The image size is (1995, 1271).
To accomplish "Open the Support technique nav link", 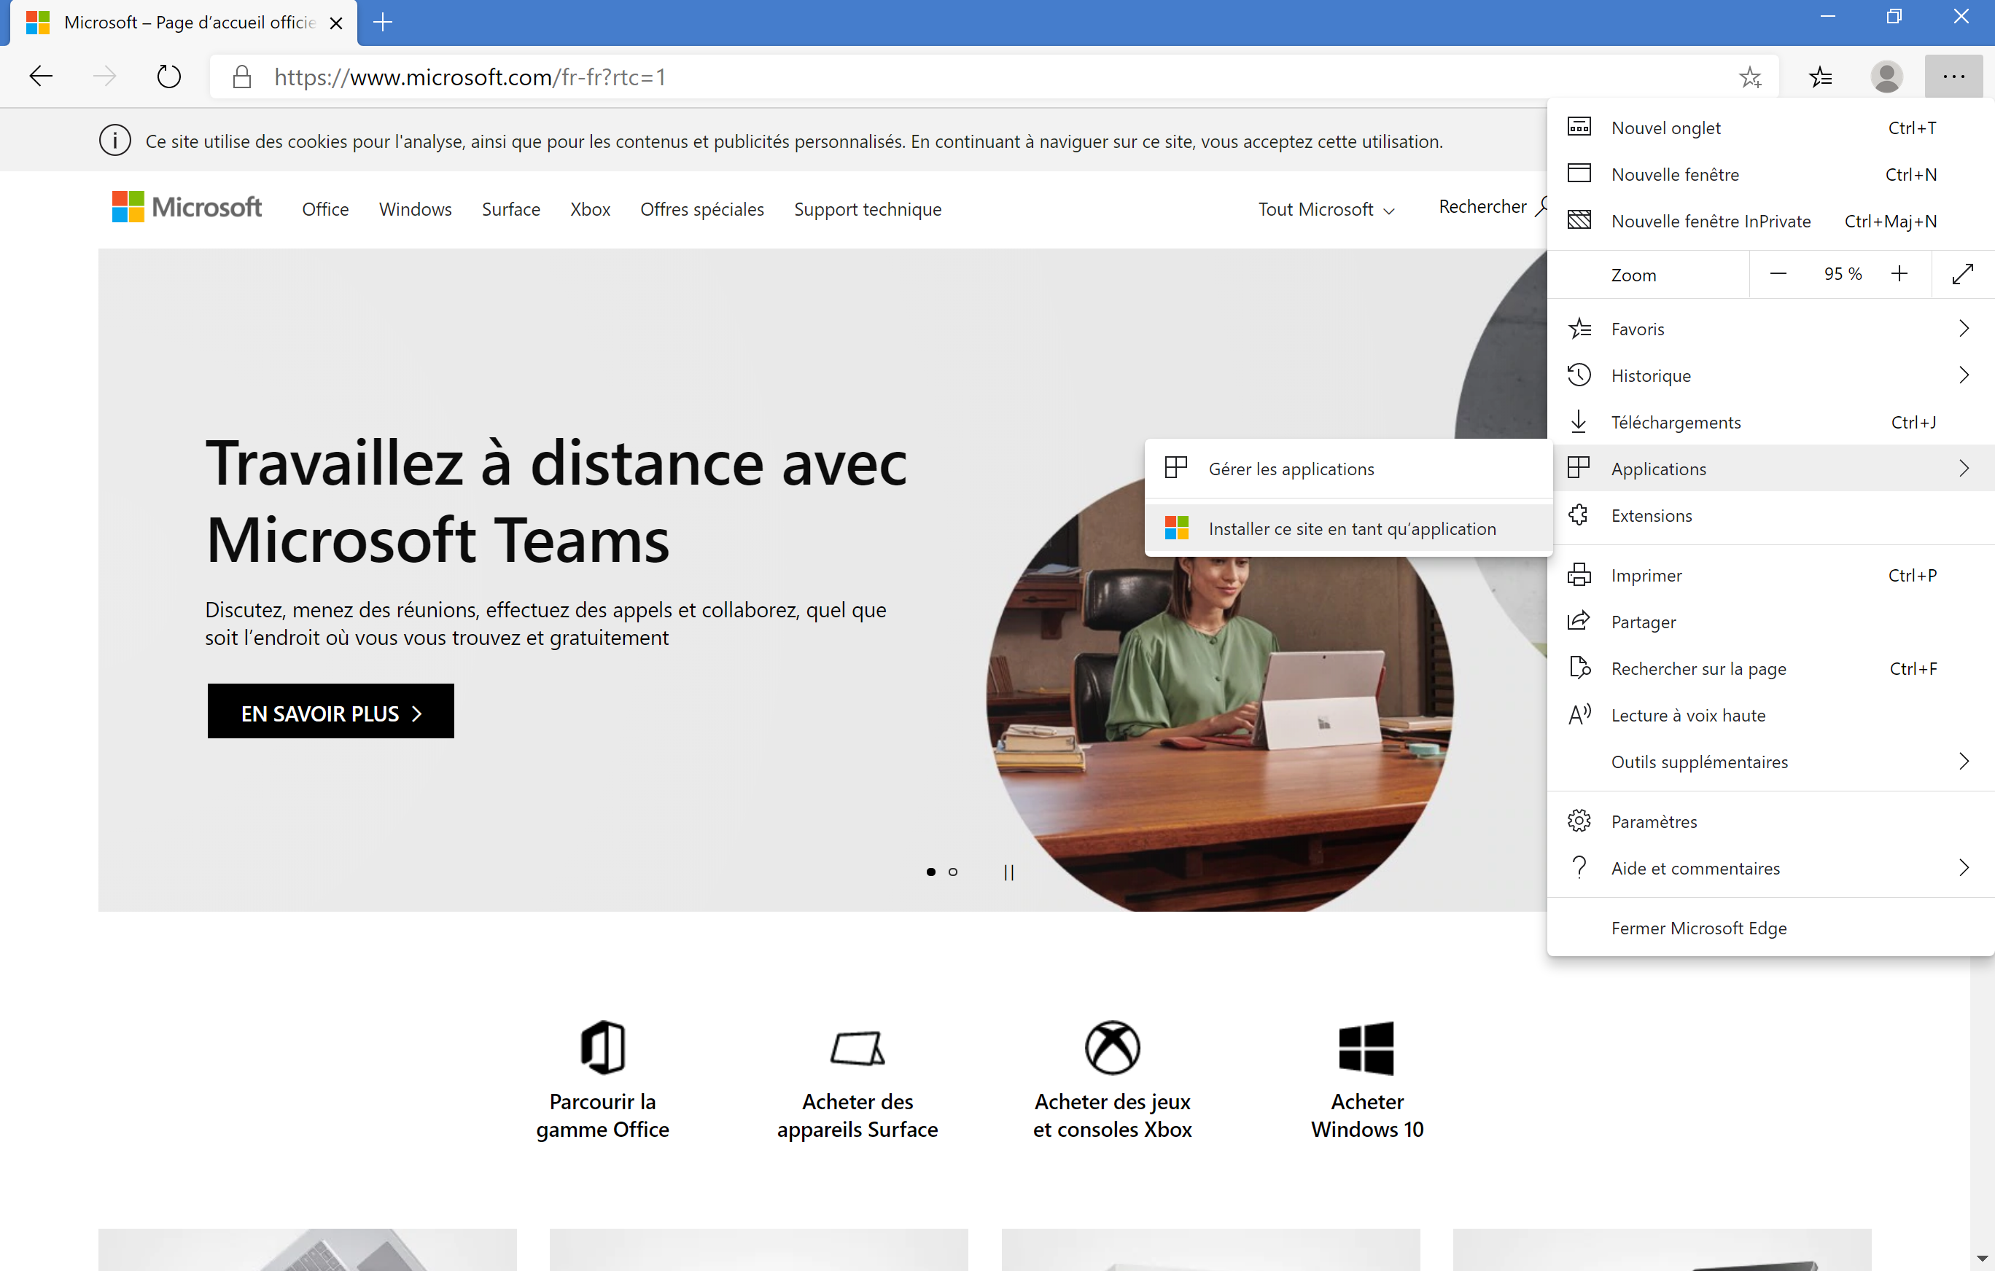I will click(x=868, y=209).
